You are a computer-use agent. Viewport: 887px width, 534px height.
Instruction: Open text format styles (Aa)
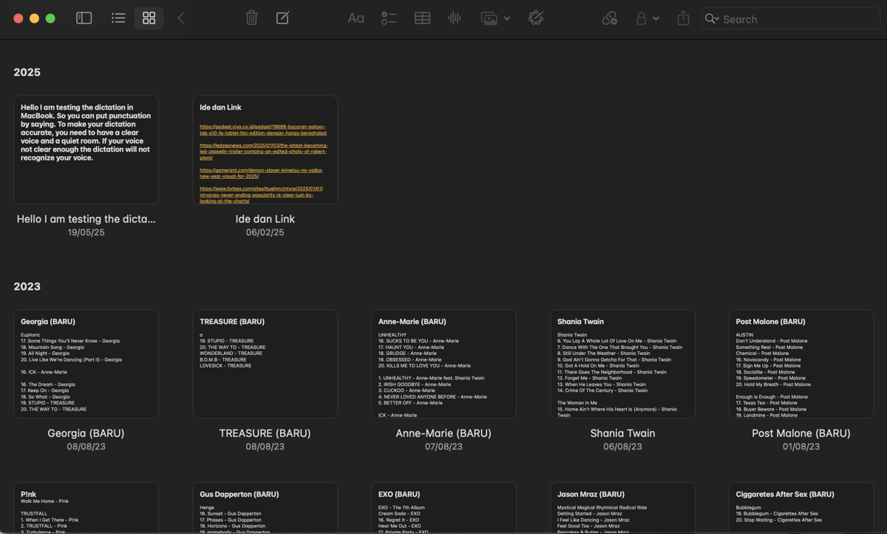[x=356, y=18]
